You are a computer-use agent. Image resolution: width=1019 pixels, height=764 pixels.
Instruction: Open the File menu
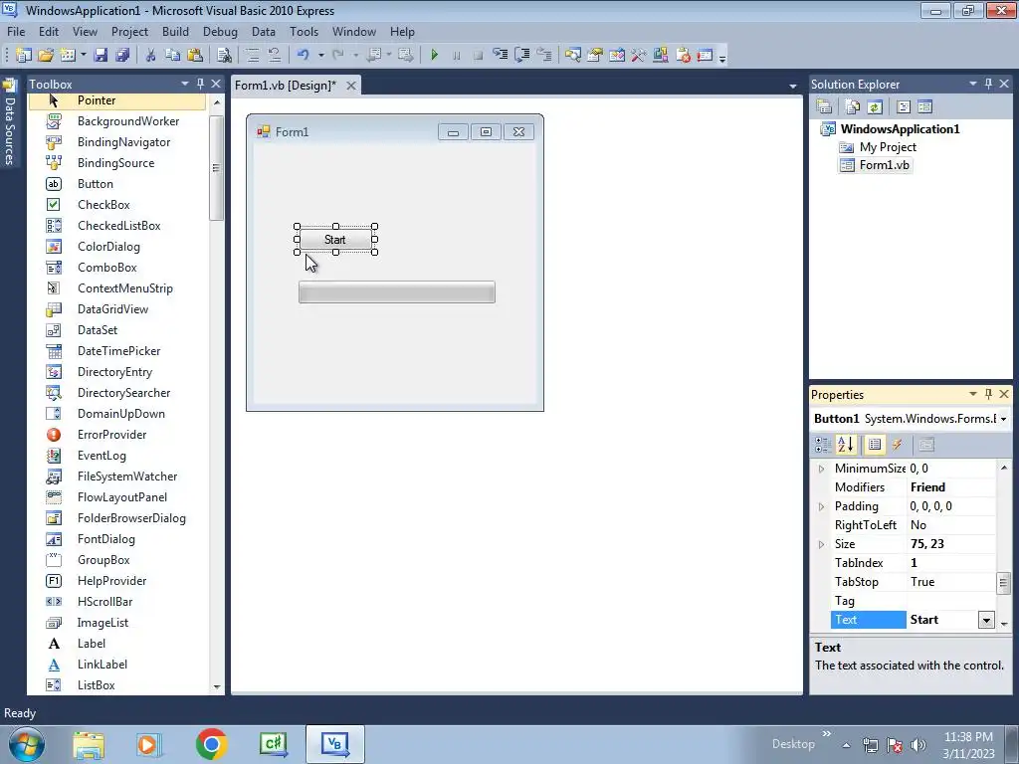[x=16, y=31]
